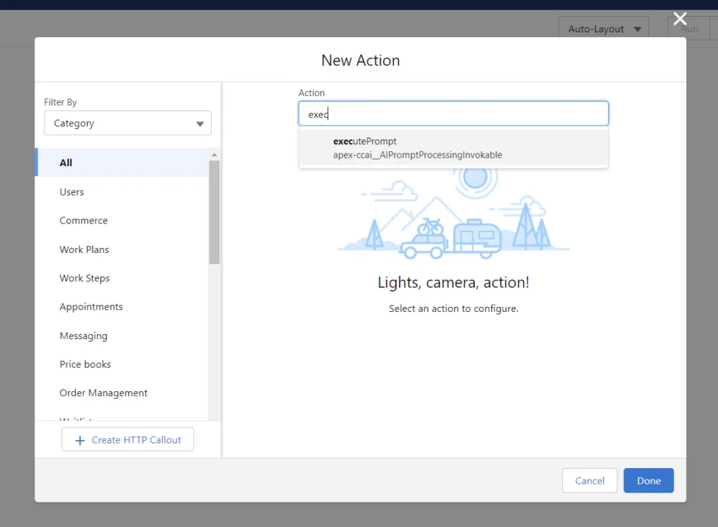Viewport: 718px width, 527px height.
Task: Open the Category filter dropdown
Action: (128, 123)
